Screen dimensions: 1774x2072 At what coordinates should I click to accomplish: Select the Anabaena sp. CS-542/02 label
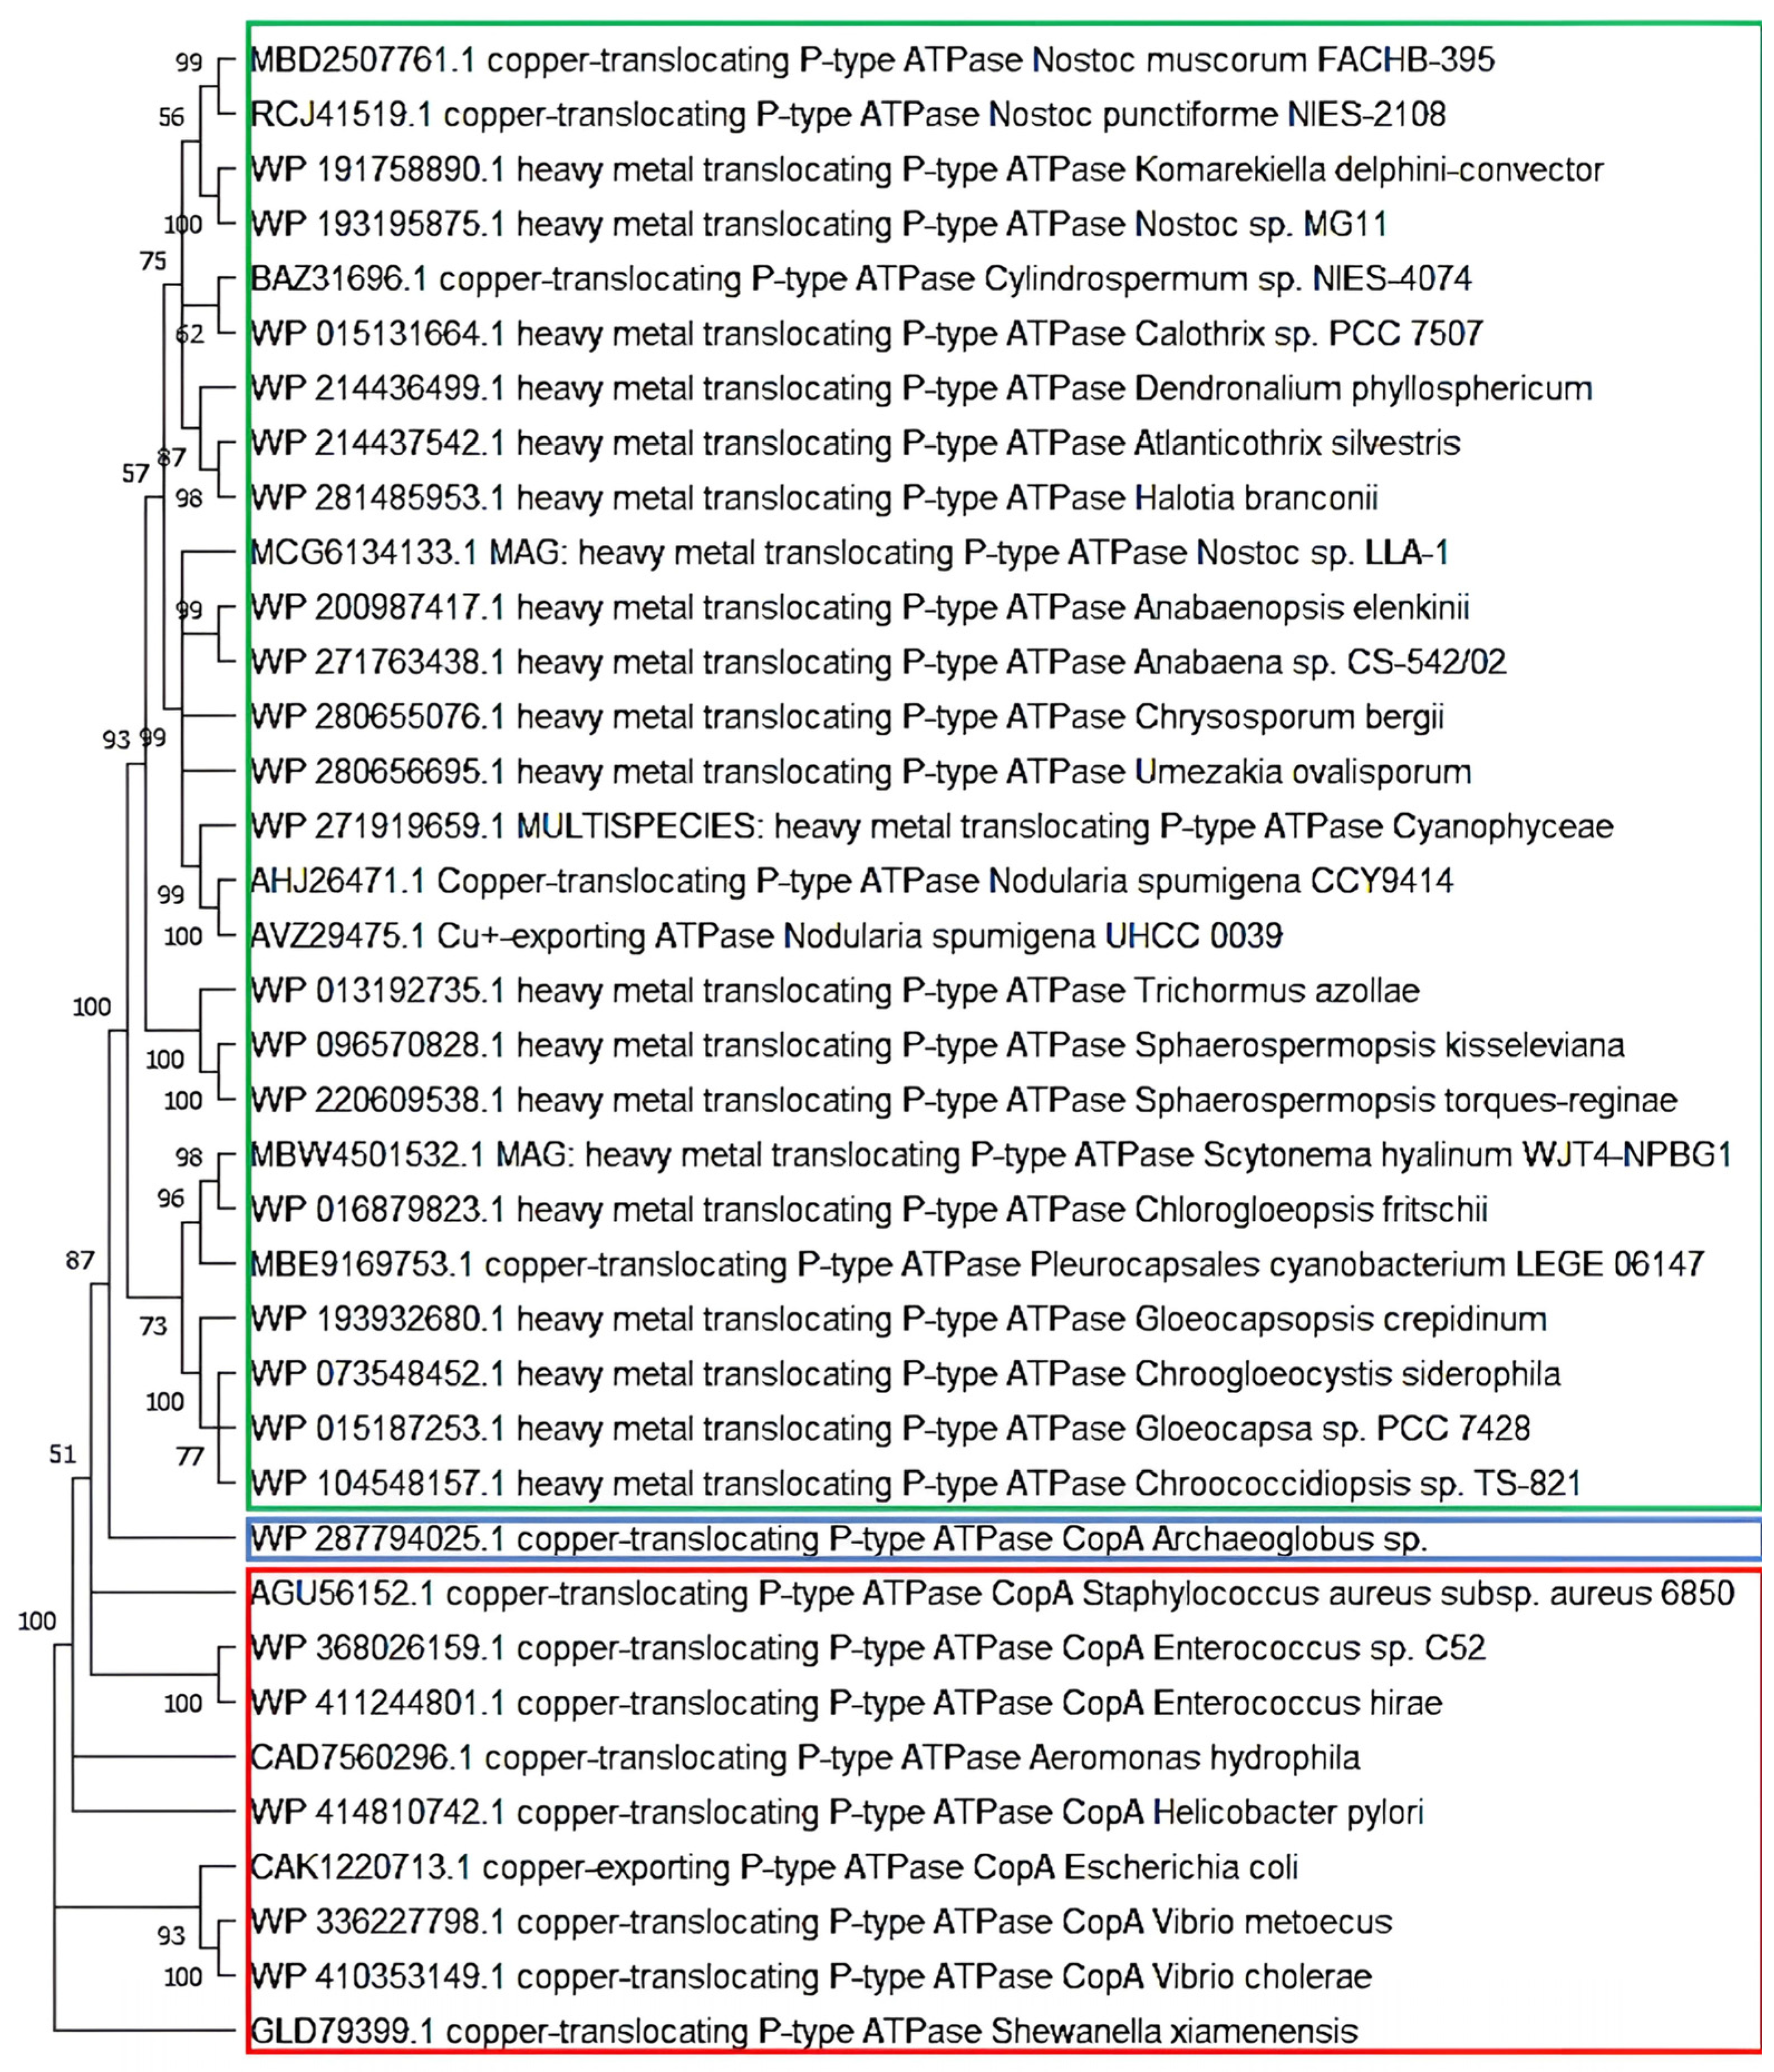(x=877, y=662)
